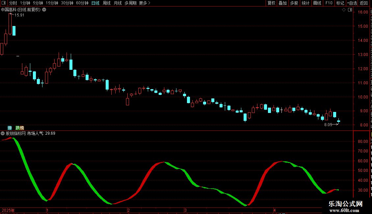Select the 60分钟 period
The width and height of the screenshot is (372, 214).
[x=82, y=3]
